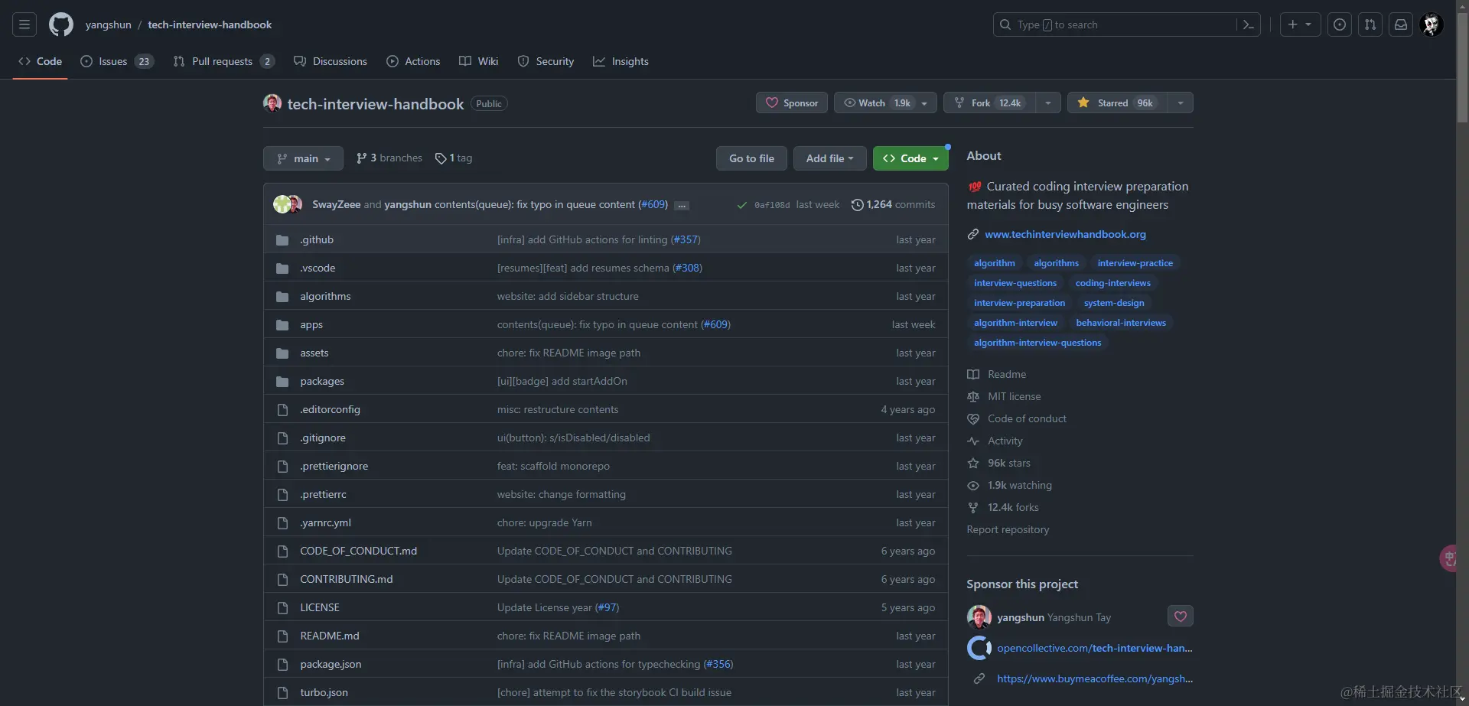The height and width of the screenshot is (706, 1469).
Task: Open the Wiki tab
Action: pyautogui.click(x=479, y=61)
